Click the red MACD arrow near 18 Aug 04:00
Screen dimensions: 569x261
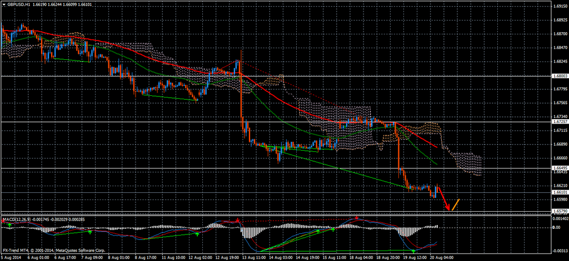pyautogui.click(x=356, y=219)
